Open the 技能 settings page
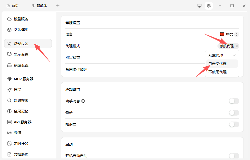The height and width of the screenshot is (160, 250). [28, 90]
